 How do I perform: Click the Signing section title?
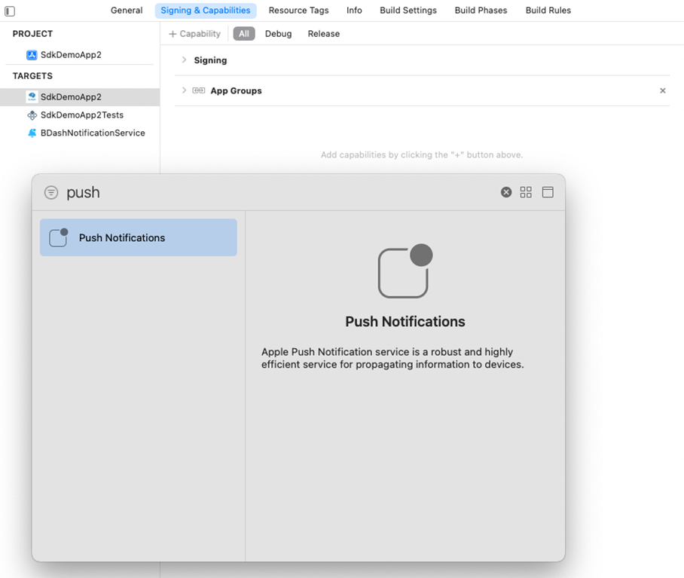click(210, 60)
